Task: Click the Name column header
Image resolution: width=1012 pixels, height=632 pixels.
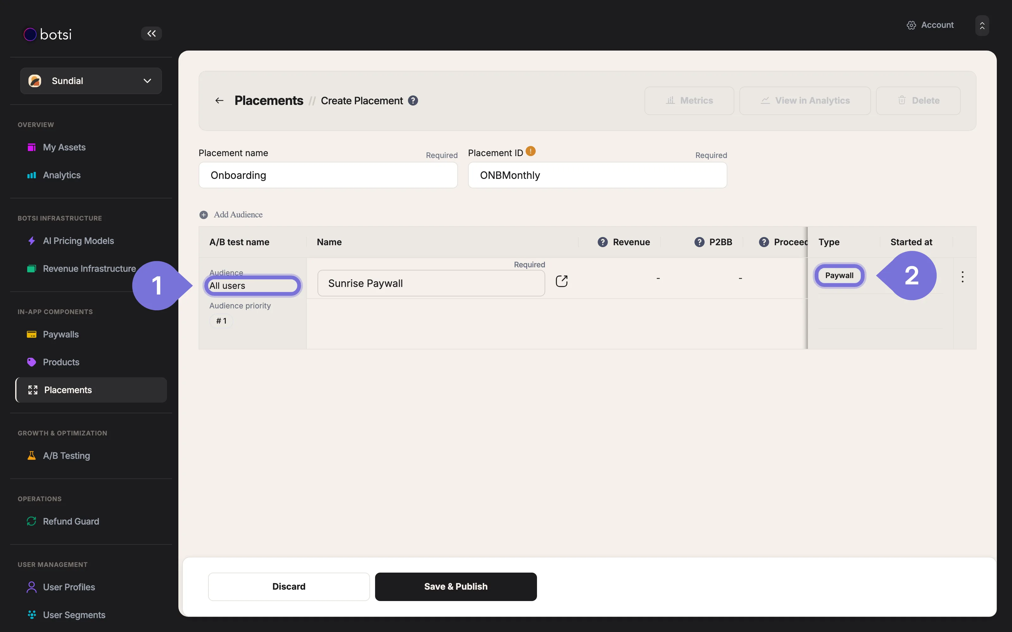Action: [x=329, y=242]
